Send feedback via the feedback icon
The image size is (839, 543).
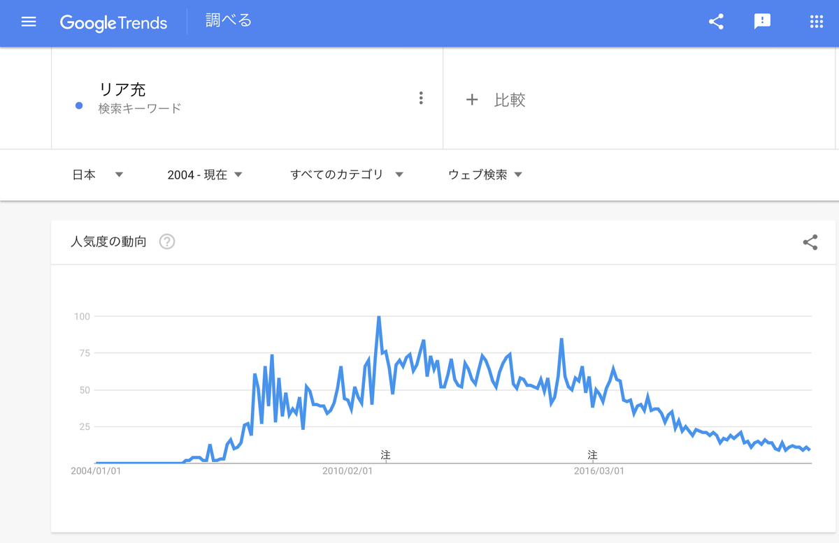coord(762,22)
